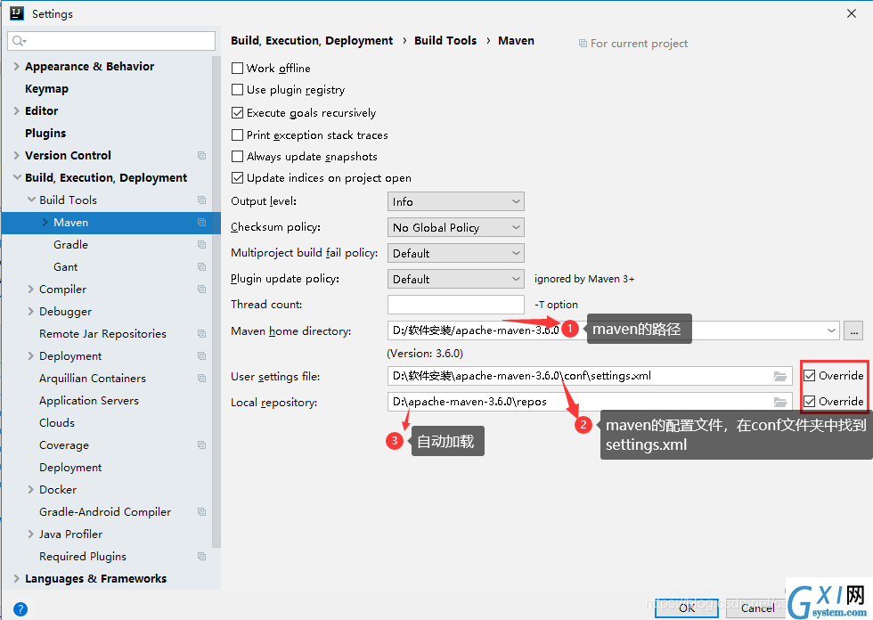Open Clouds settings page
Image resolution: width=873 pixels, height=620 pixels.
point(57,422)
